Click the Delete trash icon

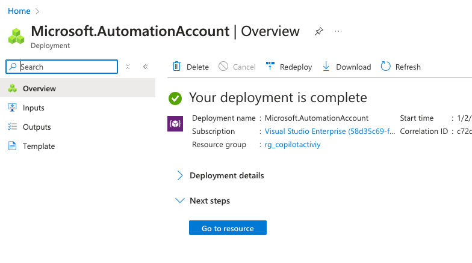point(177,67)
